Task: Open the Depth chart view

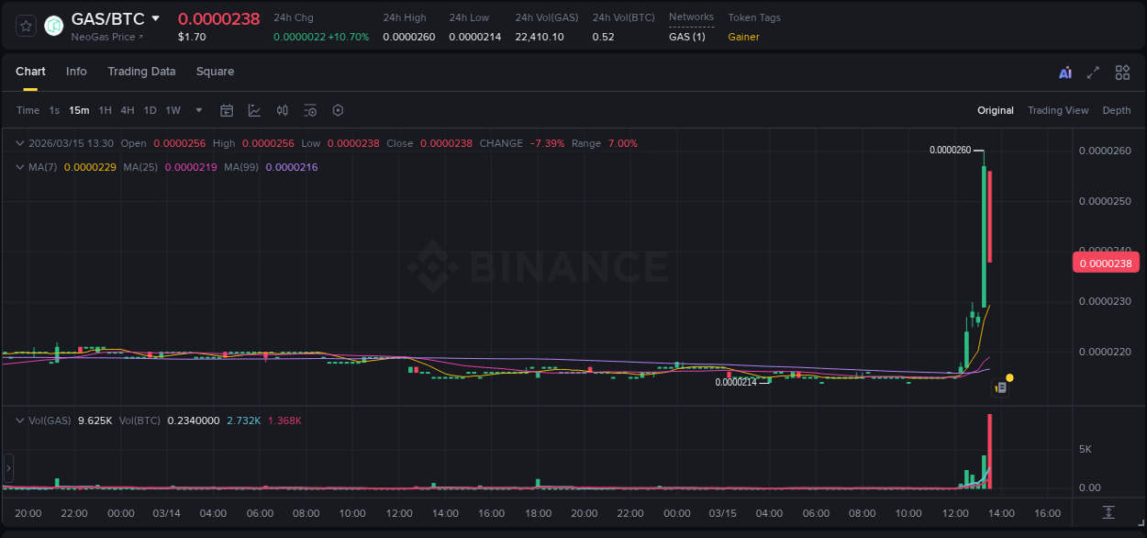Action: [x=1116, y=110]
